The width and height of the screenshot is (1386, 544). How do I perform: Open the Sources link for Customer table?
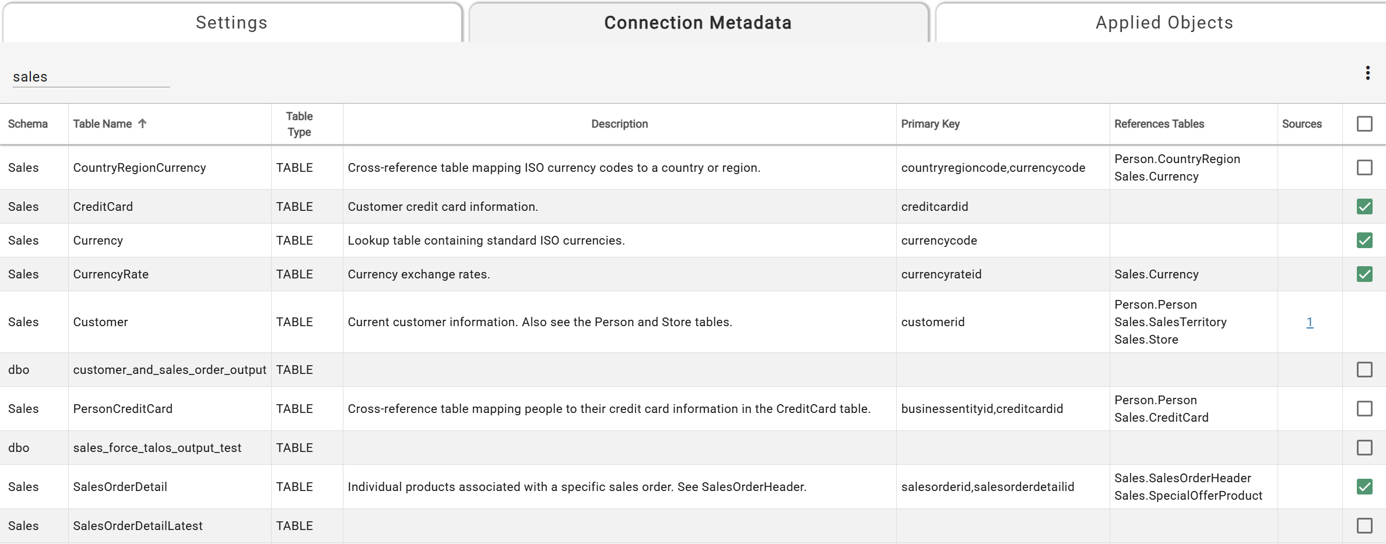[x=1309, y=322]
